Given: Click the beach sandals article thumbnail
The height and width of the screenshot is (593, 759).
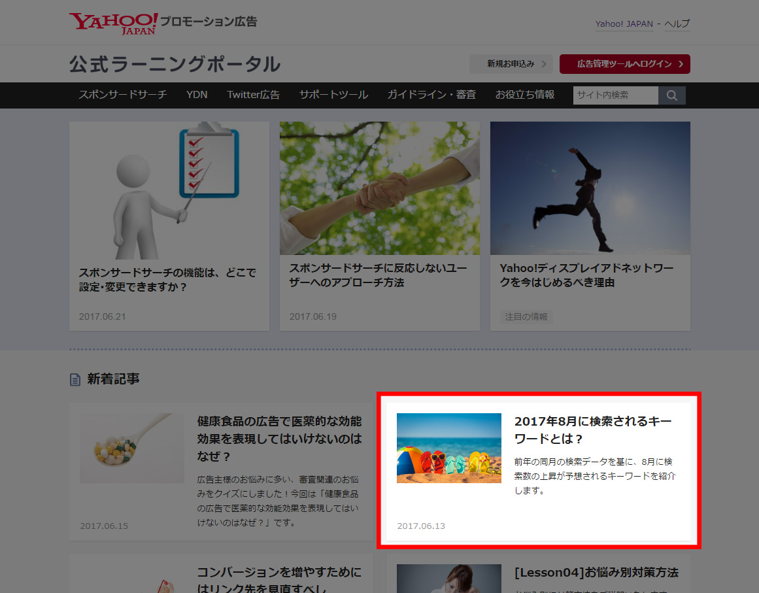Looking at the screenshot, I should [x=448, y=448].
